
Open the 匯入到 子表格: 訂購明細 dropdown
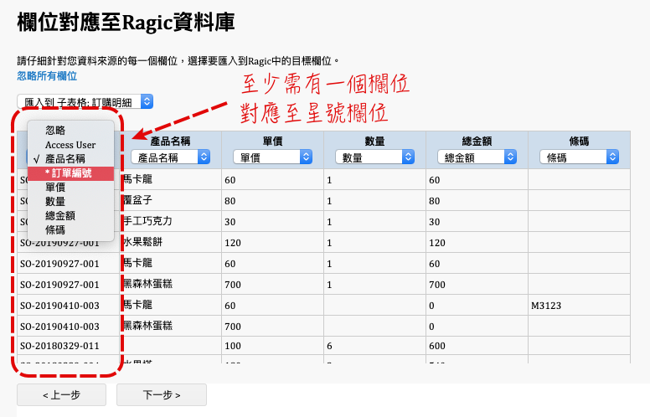tap(85, 101)
